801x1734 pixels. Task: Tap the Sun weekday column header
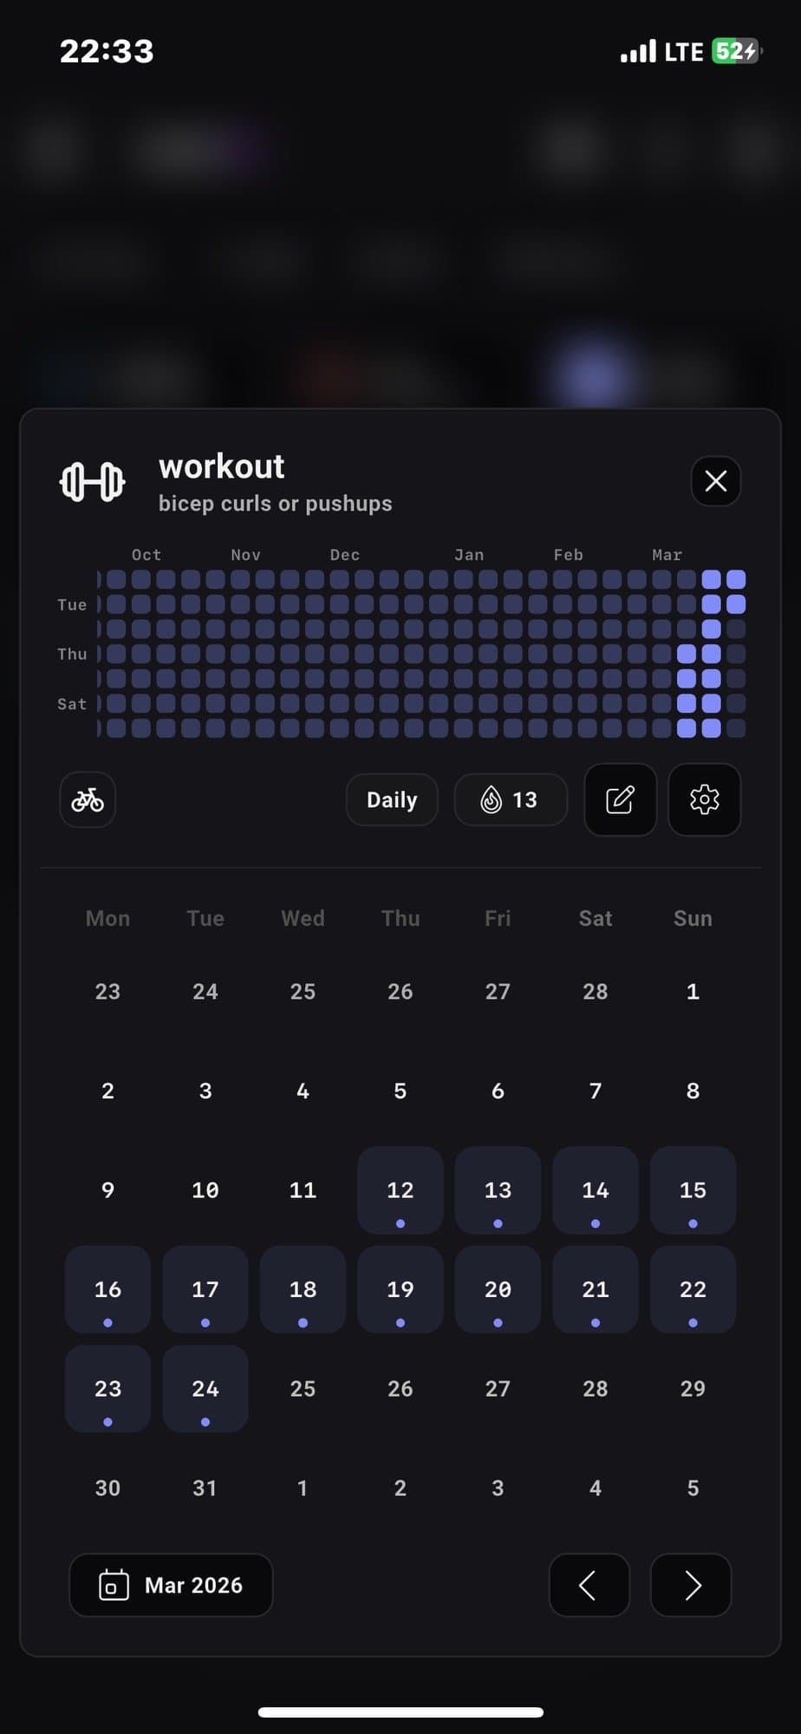pyautogui.click(x=693, y=919)
